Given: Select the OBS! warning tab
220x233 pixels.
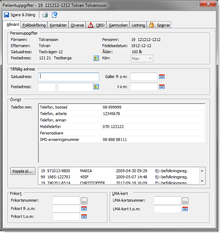Looking at the screenshot, I should pyautogui.click(x=96, y=25).
